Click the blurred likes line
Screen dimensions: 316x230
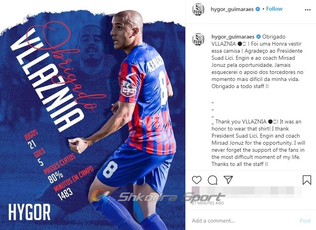point(247,191)
